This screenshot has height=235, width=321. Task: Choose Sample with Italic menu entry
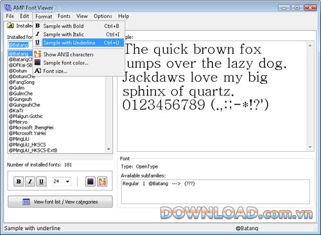(78, 34)
